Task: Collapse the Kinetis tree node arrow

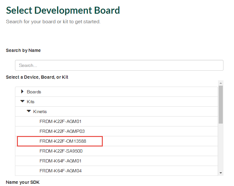Action: pyautogui.click(x=29, y=111)
